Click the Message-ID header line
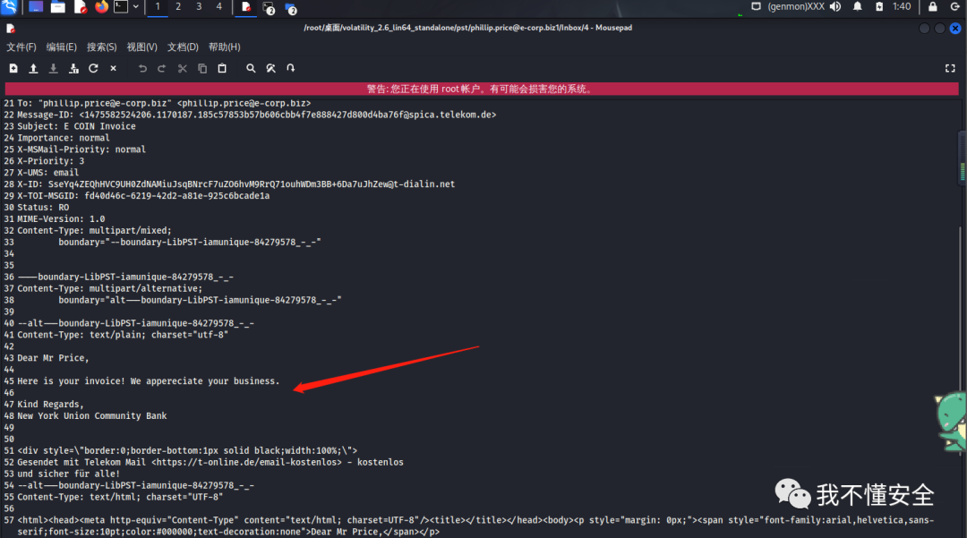967x538 pixels. tap(257, 115)
